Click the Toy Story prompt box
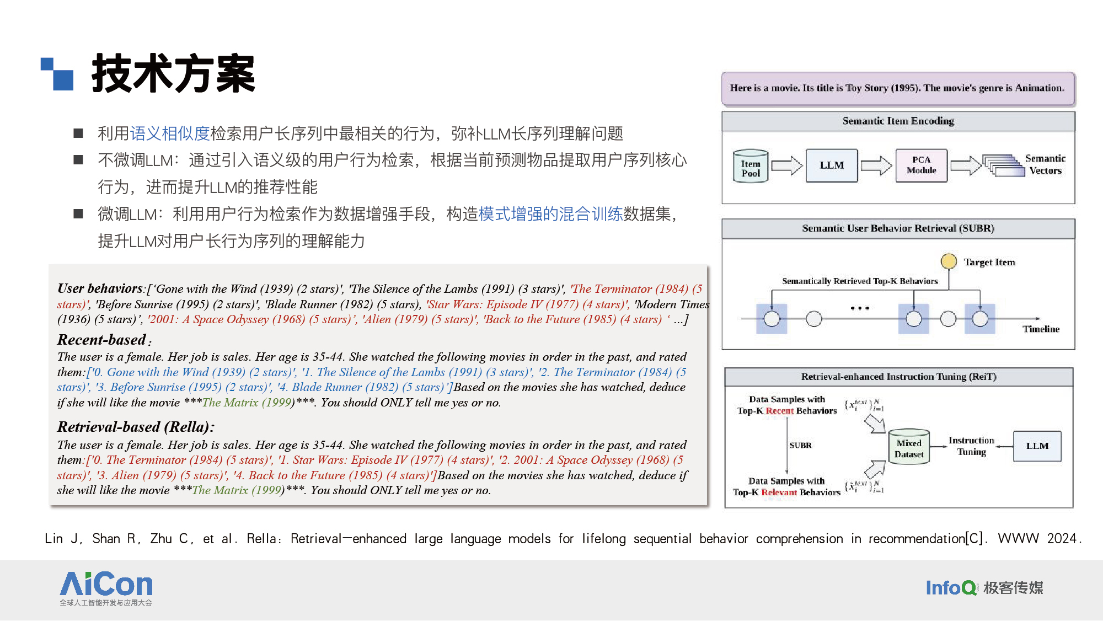The width and height of the screenshot is (1103, 621). pos(898,88)
